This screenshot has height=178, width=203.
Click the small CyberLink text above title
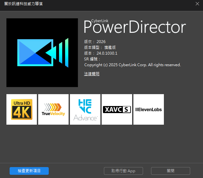[x=100, y=21]
